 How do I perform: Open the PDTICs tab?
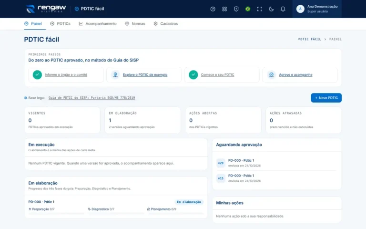(60, 23)
